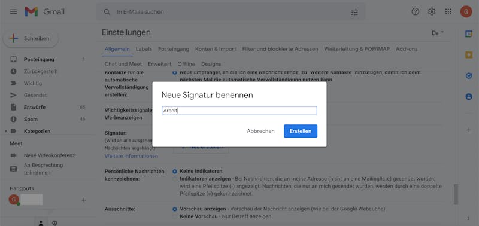Open the main menu hamburger icon

13,11
